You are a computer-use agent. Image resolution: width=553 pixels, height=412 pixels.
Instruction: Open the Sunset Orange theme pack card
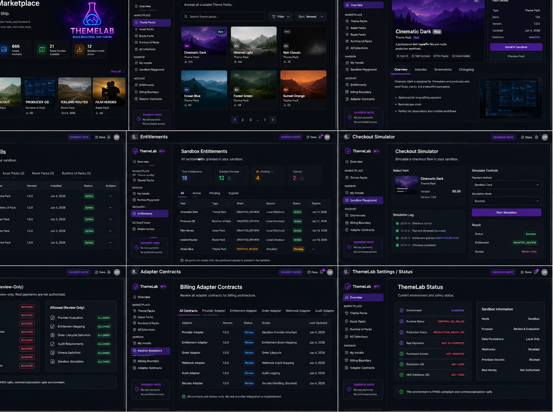pyautogui.click(x=303, y=89)
